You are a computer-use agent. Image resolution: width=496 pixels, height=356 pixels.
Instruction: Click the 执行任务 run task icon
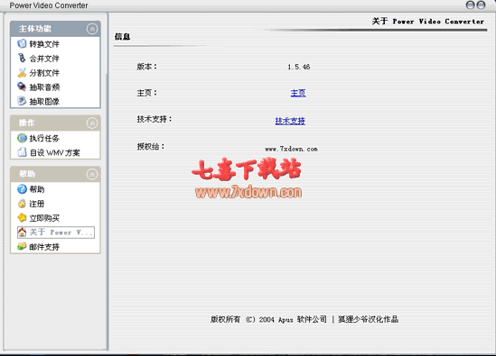pyautogui.click(x=22, y=138)
